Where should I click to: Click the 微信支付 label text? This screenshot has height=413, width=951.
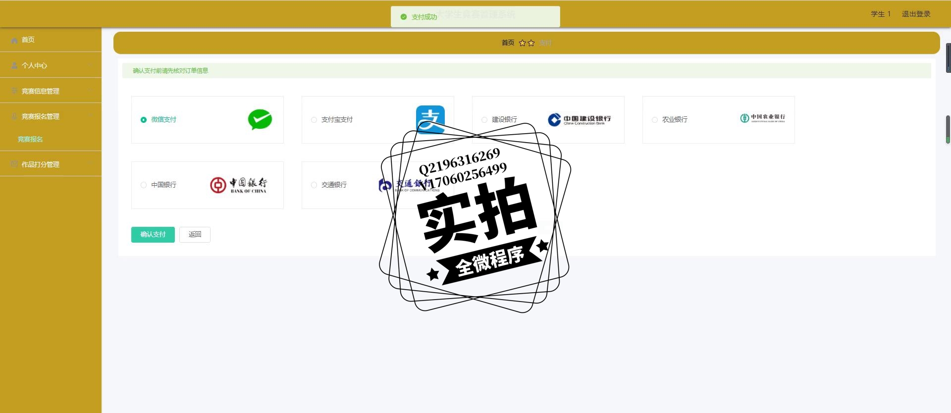164,120
